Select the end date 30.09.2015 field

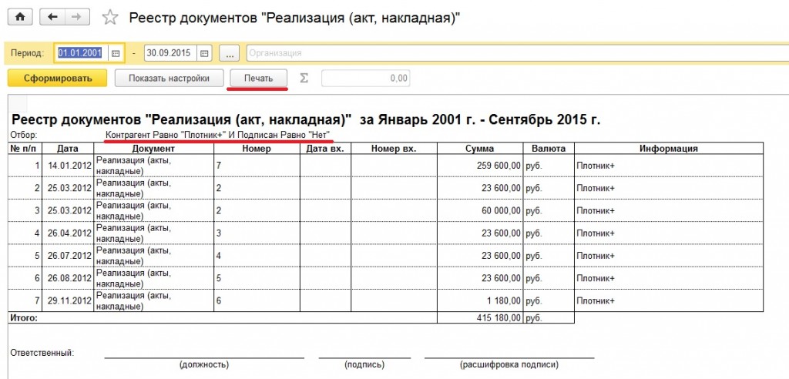pyautogui.click(x=170, y=53)
